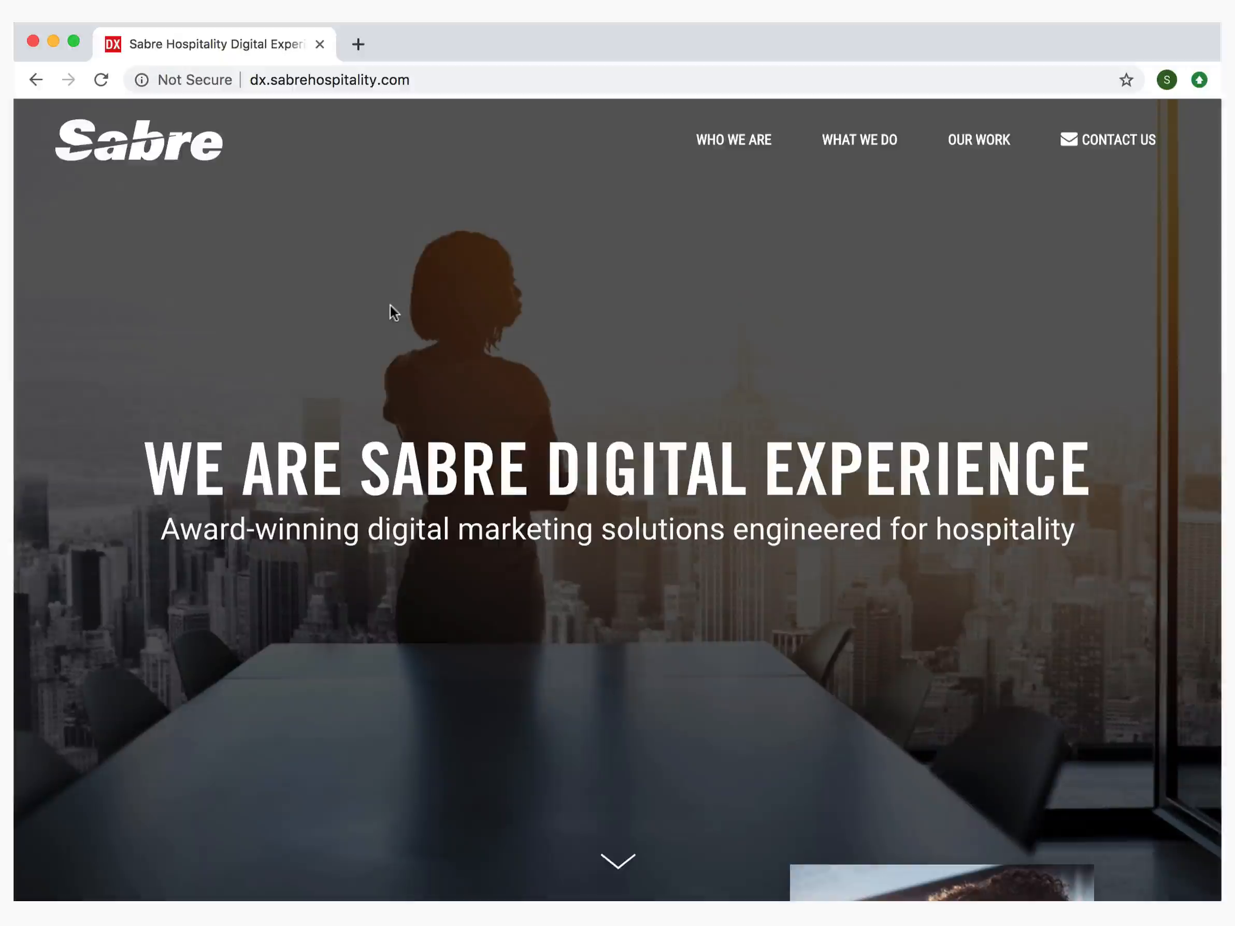Reload the page with the refresh icon

pyautogui.click(x=101, y=80)
